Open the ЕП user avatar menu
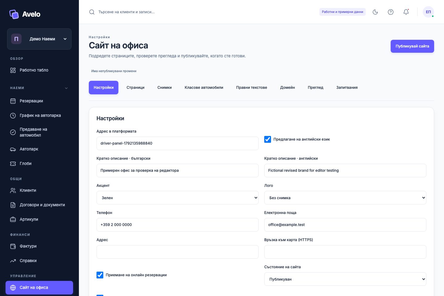 (x=428, y=12)
